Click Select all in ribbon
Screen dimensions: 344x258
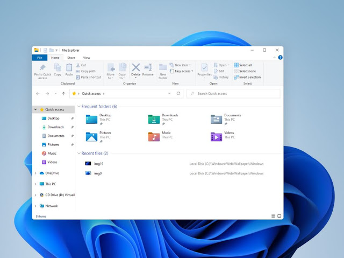243,65
